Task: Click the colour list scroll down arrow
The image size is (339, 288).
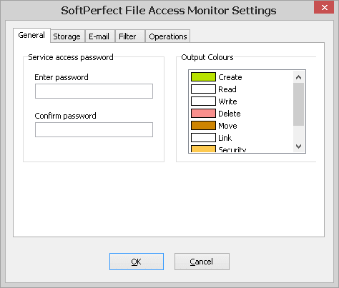Action: click(x=298, y=146)
